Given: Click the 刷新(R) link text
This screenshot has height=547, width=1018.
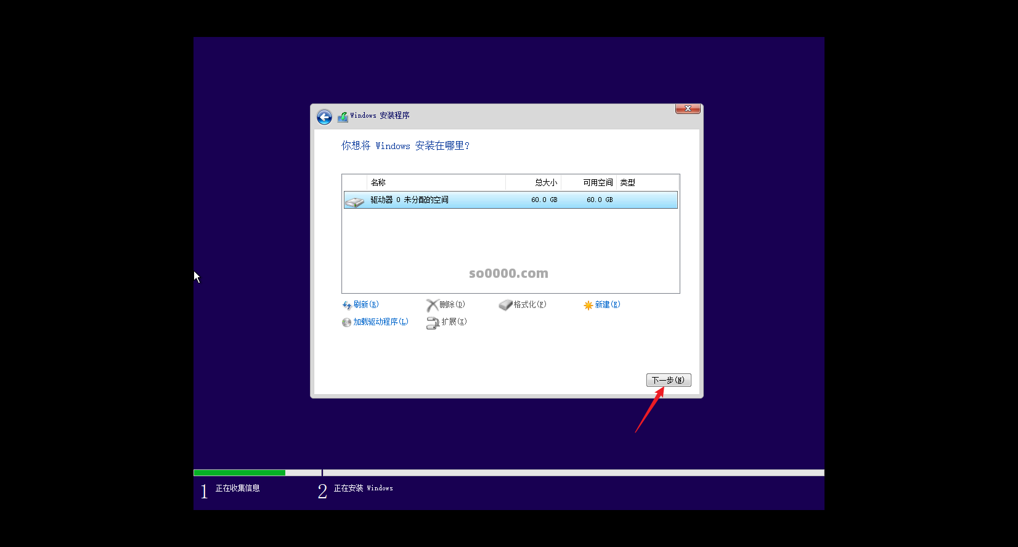Looking at the screenshot, I should (366, 305).
